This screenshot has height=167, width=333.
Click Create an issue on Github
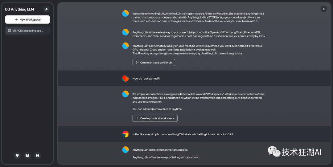(x=154, y=63)
